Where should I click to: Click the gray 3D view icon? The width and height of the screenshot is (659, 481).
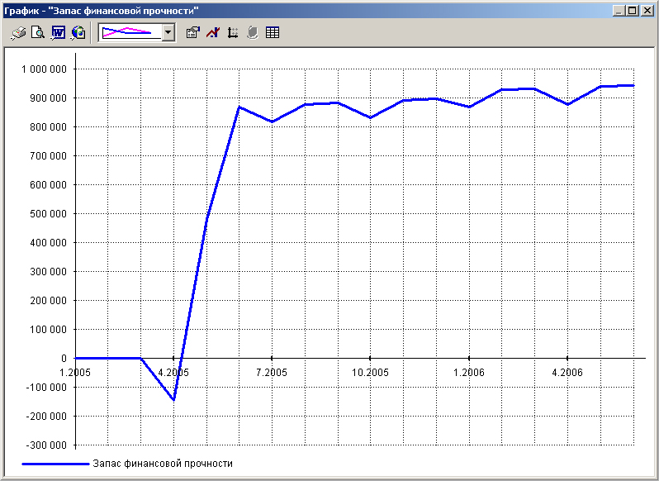pyautogui.click(x=252, y=33)
